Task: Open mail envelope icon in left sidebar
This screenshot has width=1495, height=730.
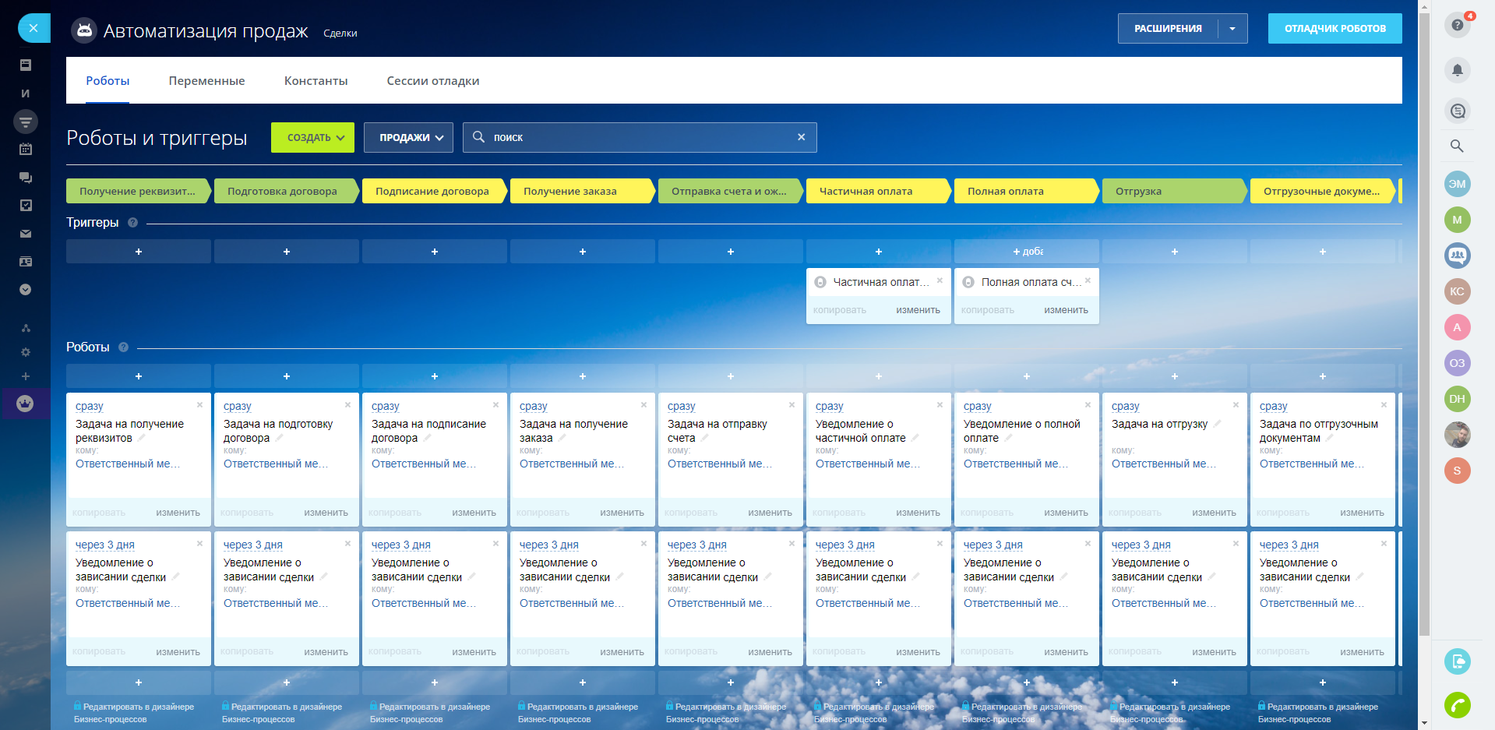Action: pos(26,234)
